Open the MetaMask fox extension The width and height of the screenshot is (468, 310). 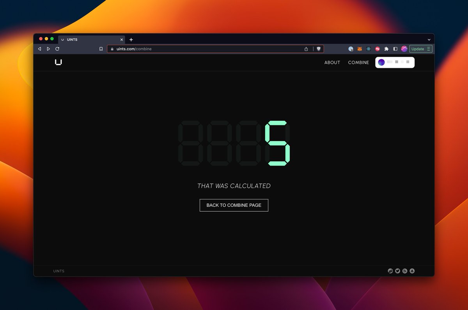pos(360,49)
